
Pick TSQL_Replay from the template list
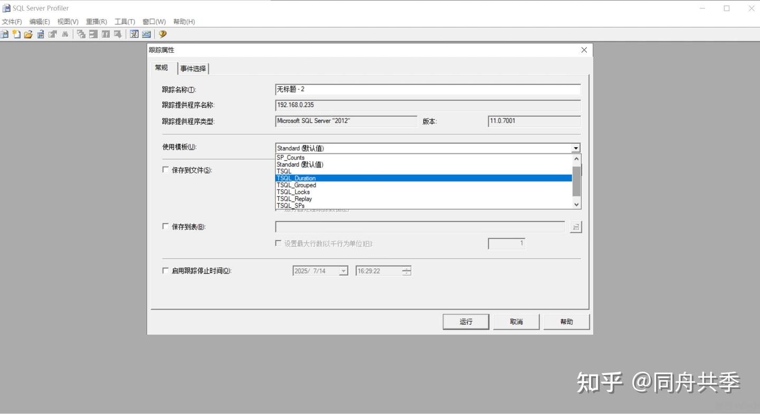pyautogui.click(x=424, y=199)
